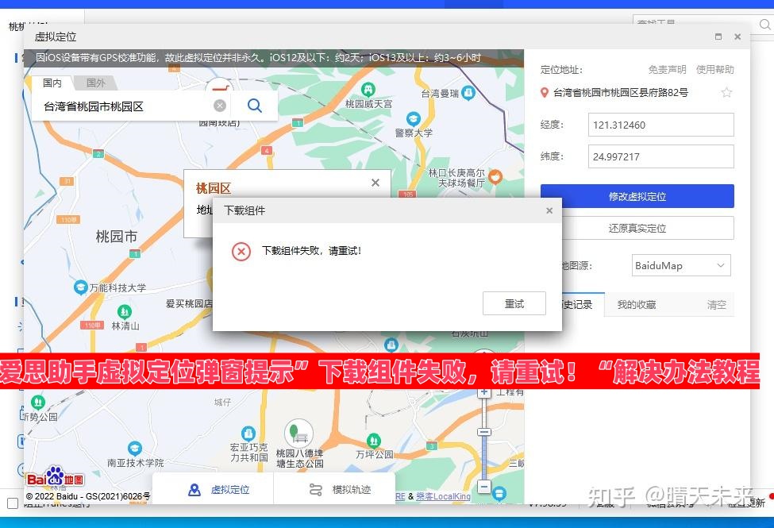This screenshot has width=774, height=528.
Task: Click the red location pin beside 台湾省桃园市桃园区县府路82号
Action: coord(545,92)
